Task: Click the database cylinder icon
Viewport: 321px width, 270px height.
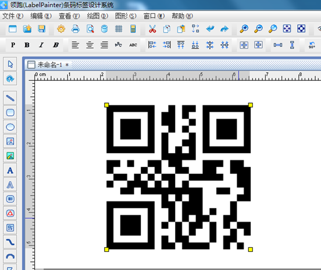Action: click(105, 29)
